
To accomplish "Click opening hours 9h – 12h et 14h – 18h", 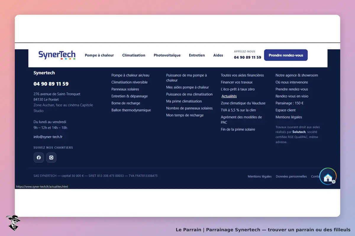I will pos(50,128).
